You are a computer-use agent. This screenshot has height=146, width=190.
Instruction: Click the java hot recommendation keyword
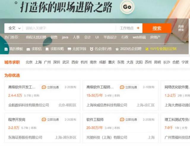point(65,37)
